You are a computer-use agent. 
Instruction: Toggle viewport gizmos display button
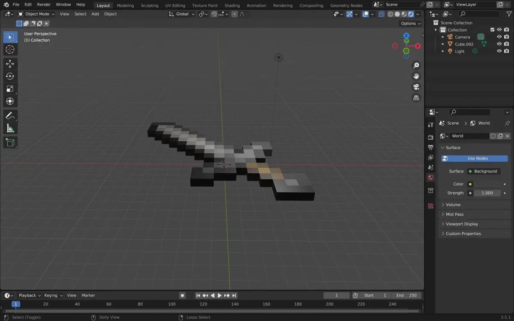[350, 14]
